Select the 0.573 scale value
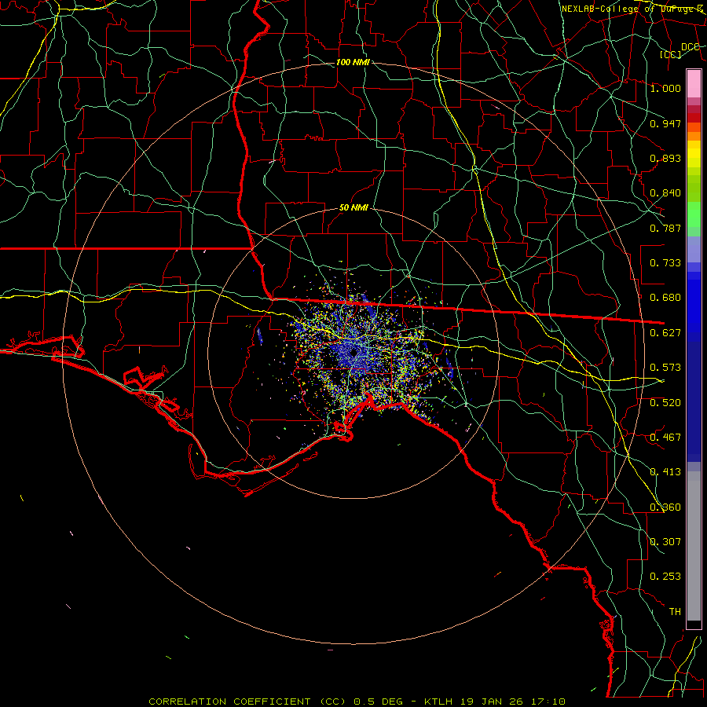The width and height of the screenshot is (707, 707). click(665, 368)
